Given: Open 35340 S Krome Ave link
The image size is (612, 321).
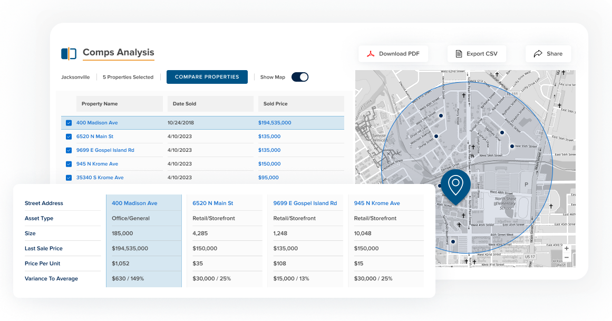Looking at the screenshot, I should click(x=100, y=177).
